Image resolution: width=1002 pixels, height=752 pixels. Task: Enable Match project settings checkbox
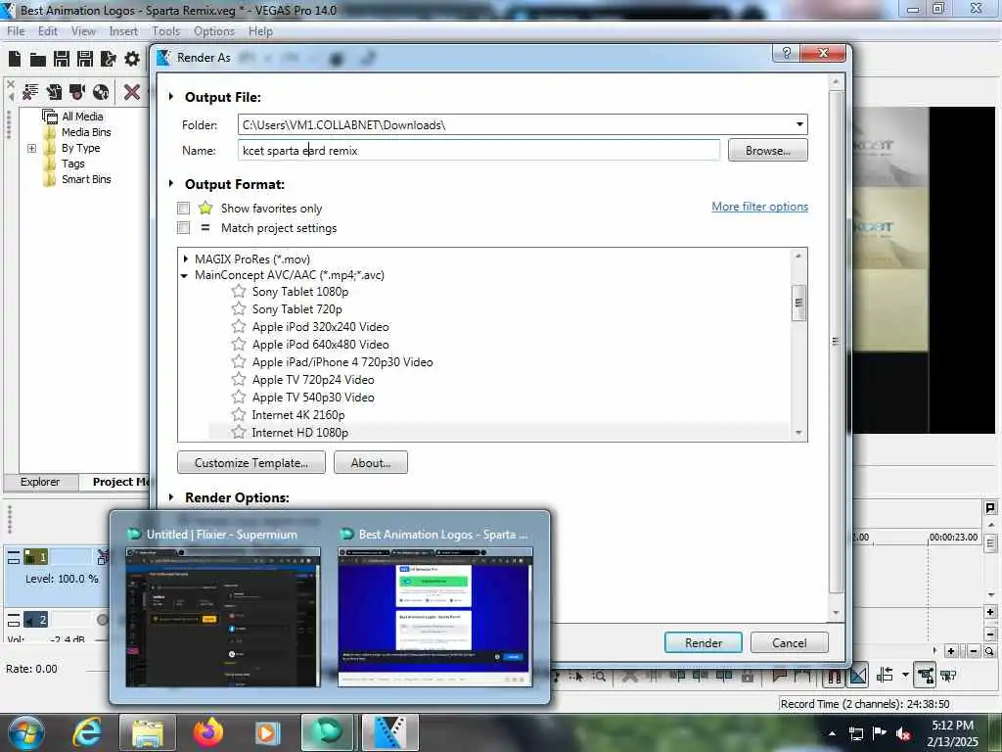pyautogui.click(x=183, y=227)
